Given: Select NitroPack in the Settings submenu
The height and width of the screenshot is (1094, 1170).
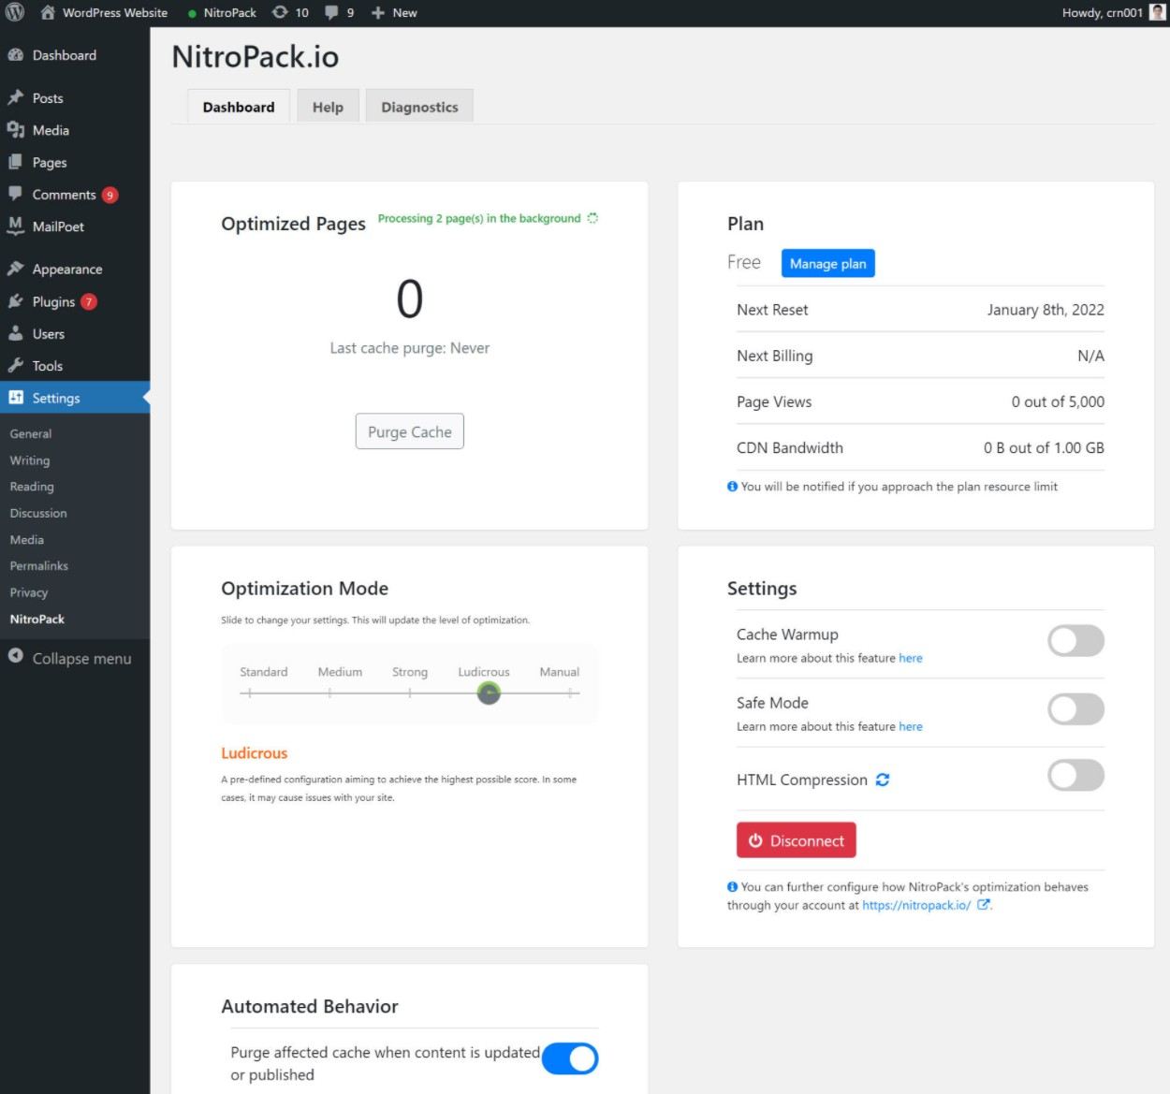Looking at the screenshot, I should click(x=37, y=619).
